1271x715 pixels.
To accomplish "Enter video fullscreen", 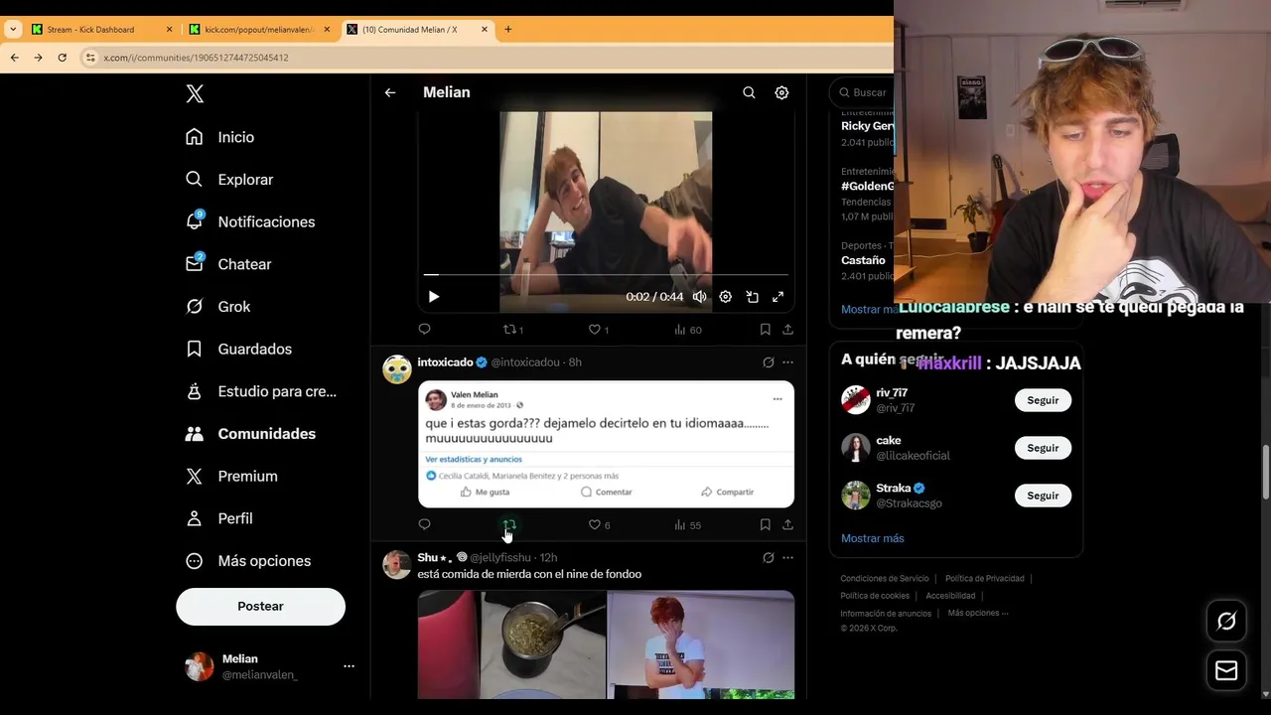I will (777, 297).
